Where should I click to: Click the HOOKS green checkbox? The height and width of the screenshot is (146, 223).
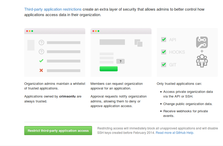[164, 52]
